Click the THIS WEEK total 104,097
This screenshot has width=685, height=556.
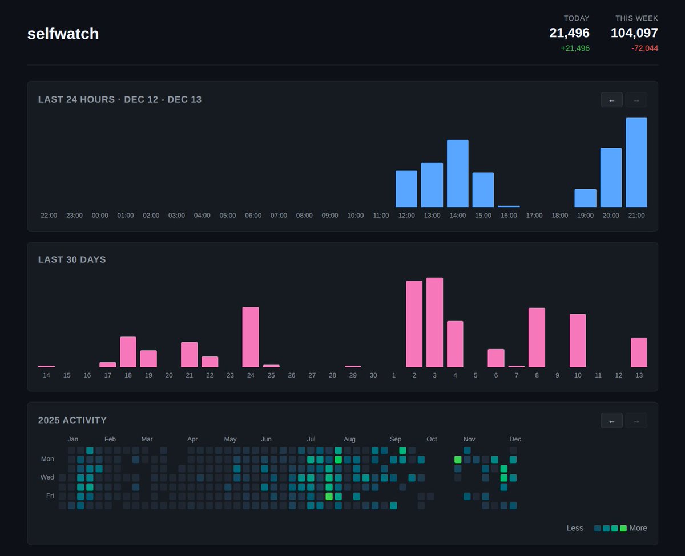pyautogui.click(x=634, y=33)
